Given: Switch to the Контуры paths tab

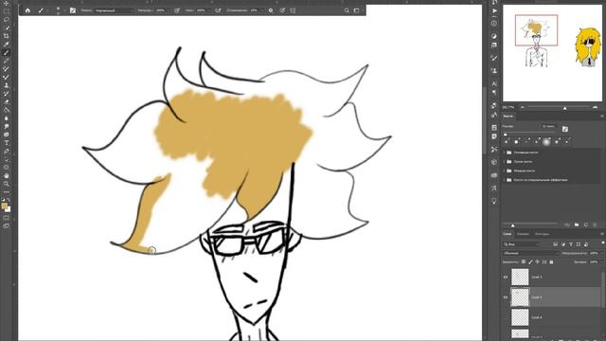Looking at the screenshot, I should point(543,234).
